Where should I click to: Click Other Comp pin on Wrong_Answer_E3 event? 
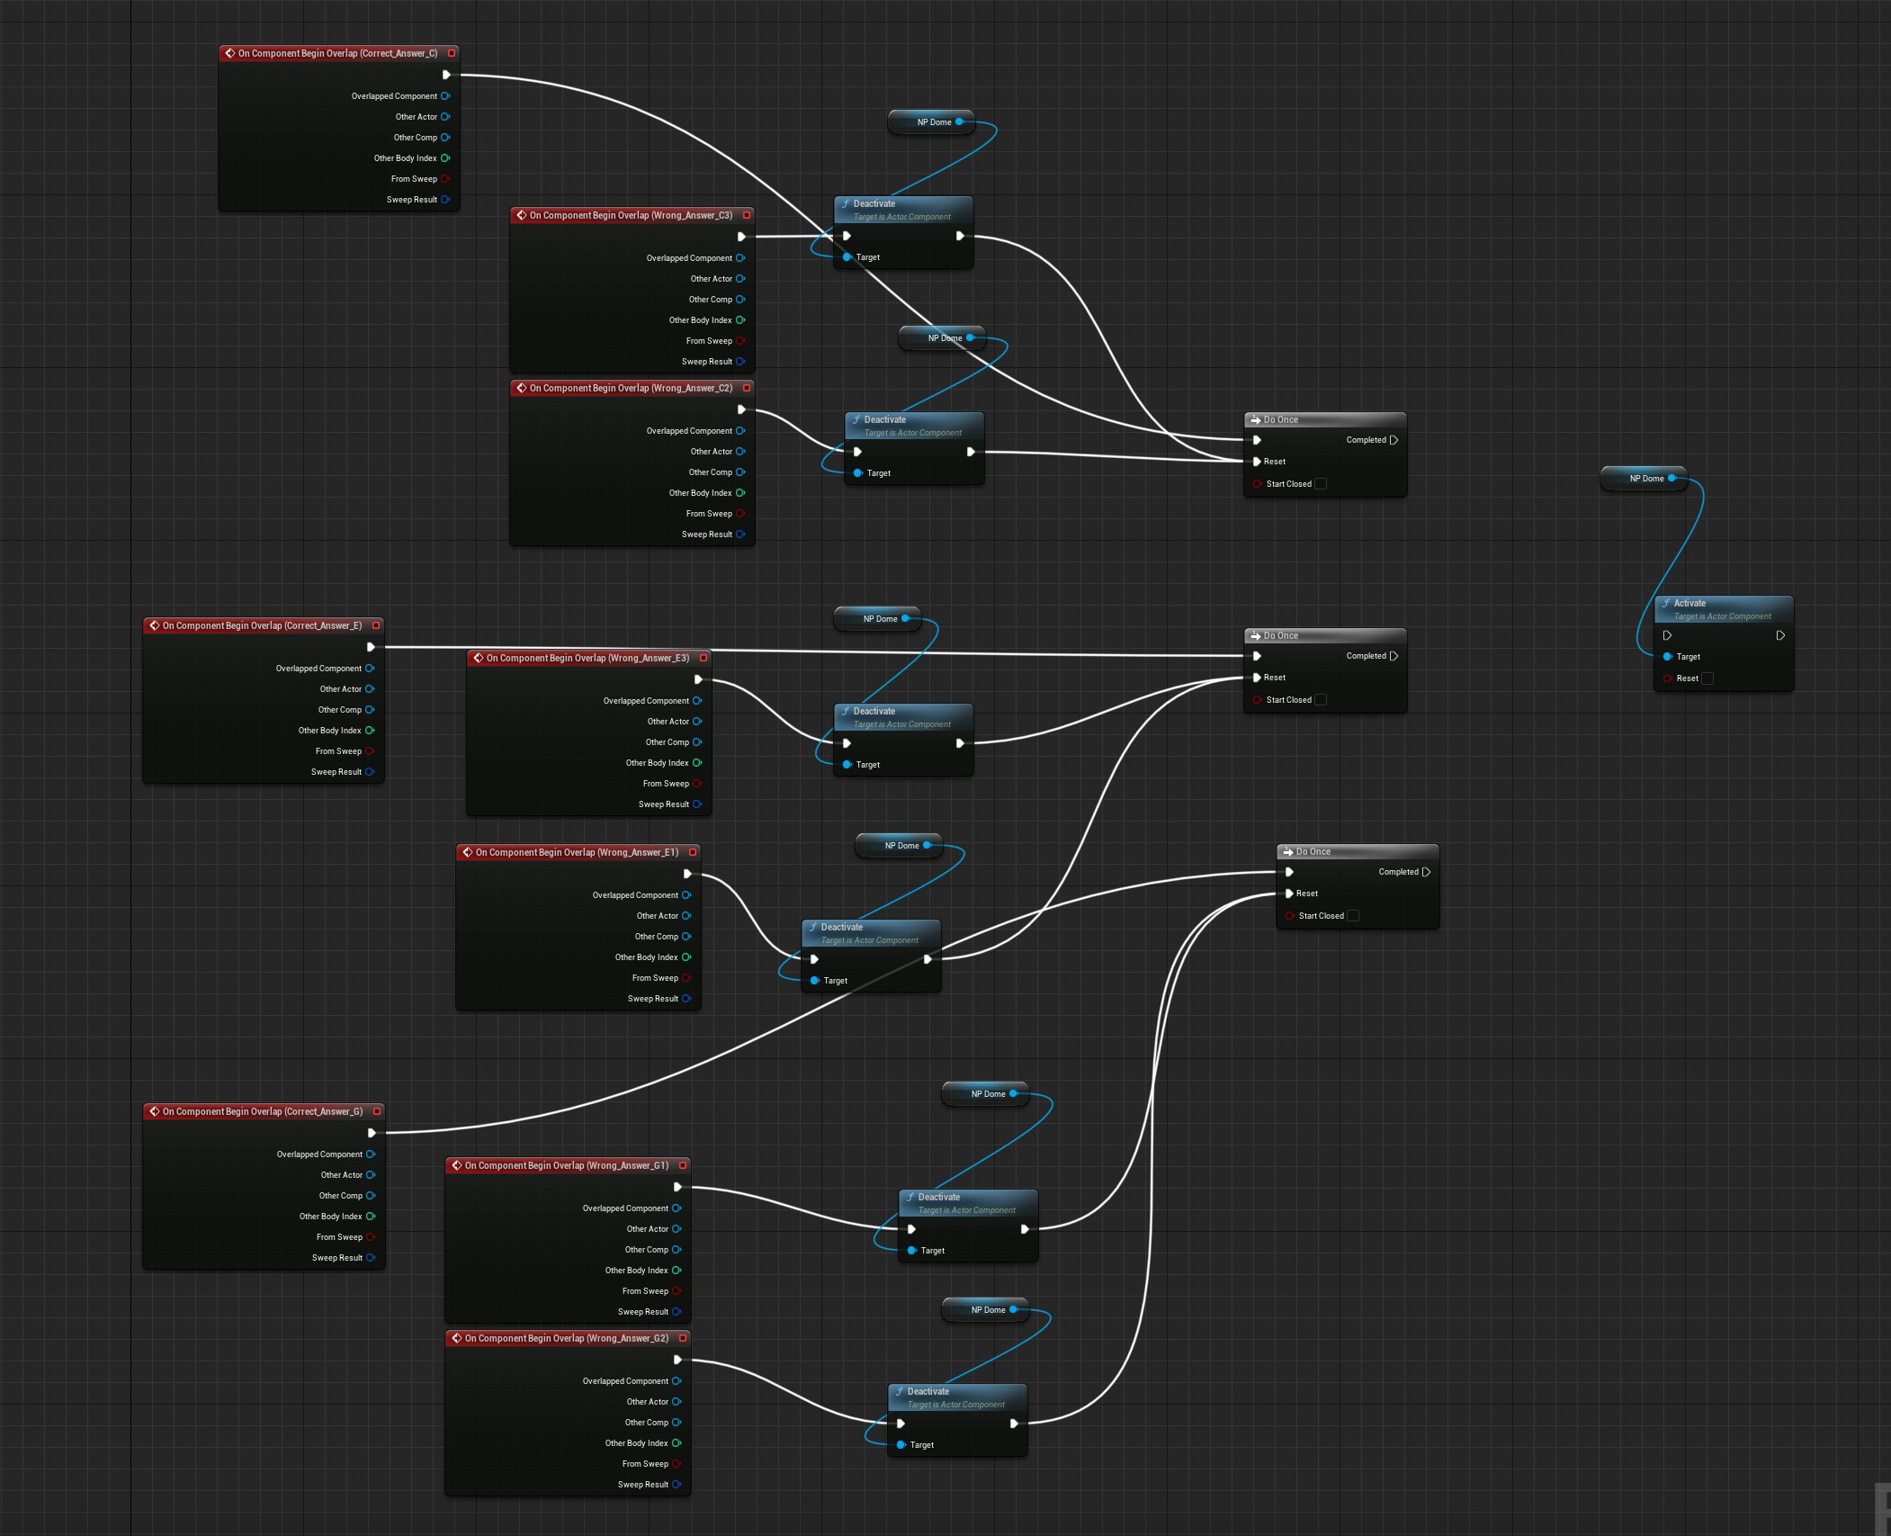(x=697, y=742)
